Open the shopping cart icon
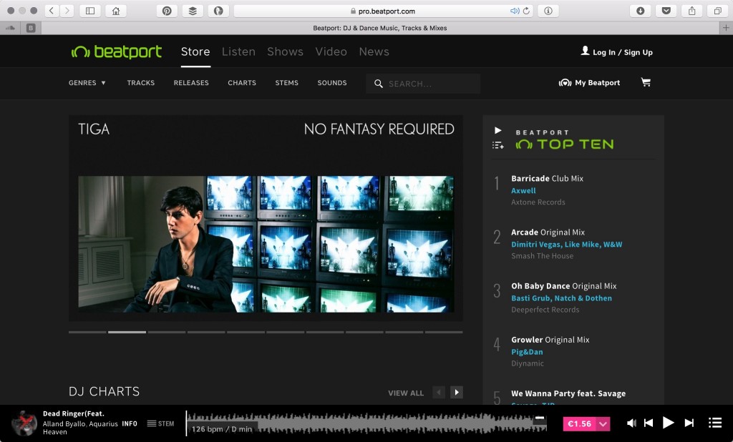 click(646, 82)
